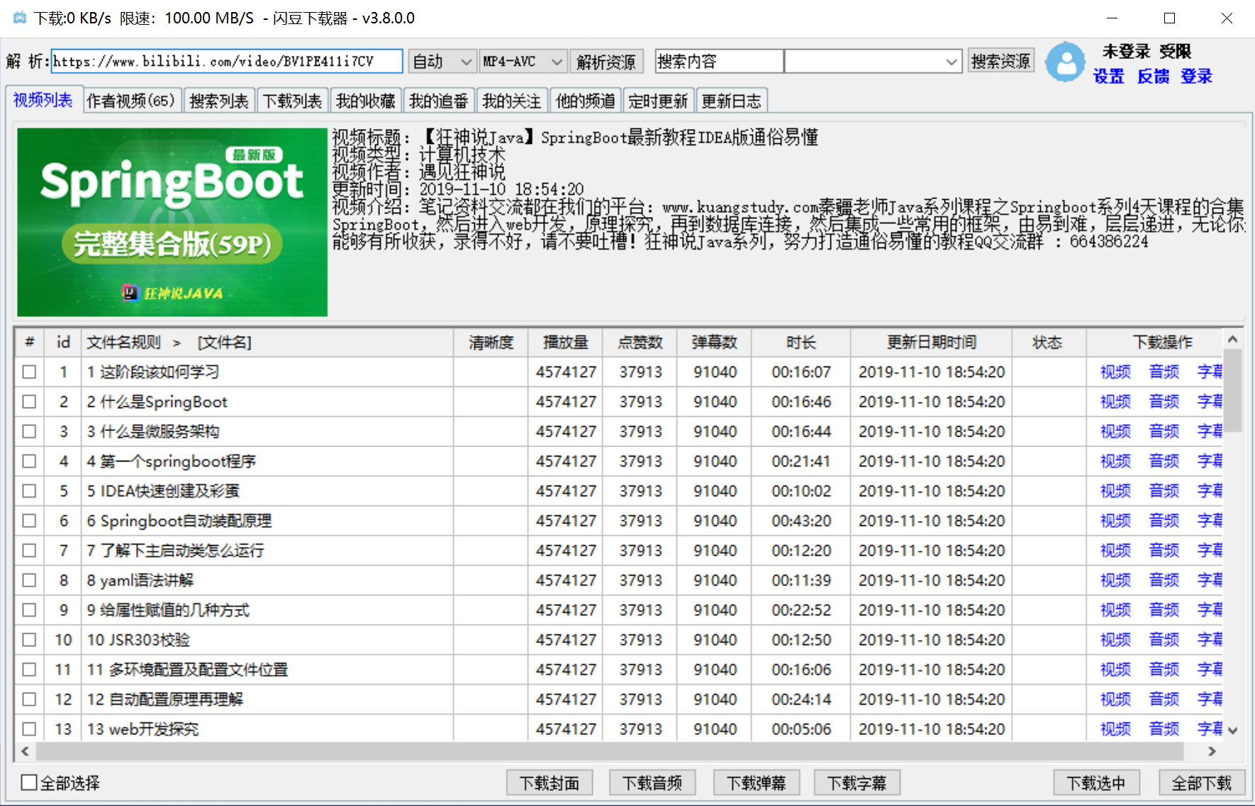Open 作者视频(65) tab
The image size is (1255, 806).
131,101
